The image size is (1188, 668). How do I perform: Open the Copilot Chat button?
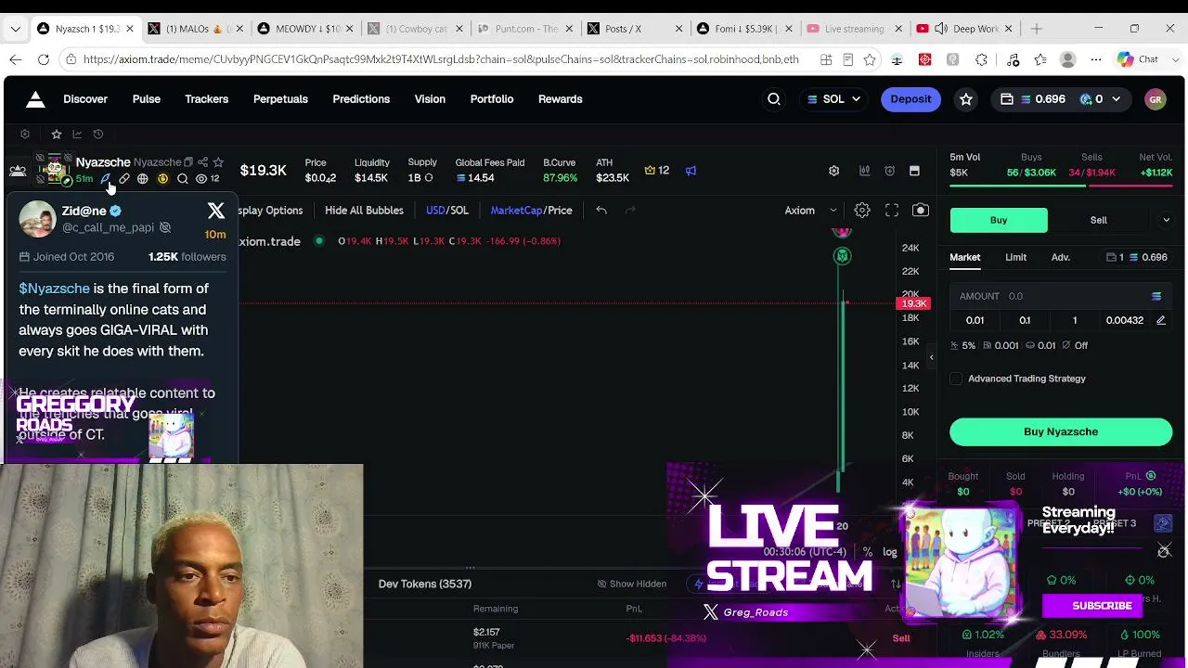[1138, 59]
